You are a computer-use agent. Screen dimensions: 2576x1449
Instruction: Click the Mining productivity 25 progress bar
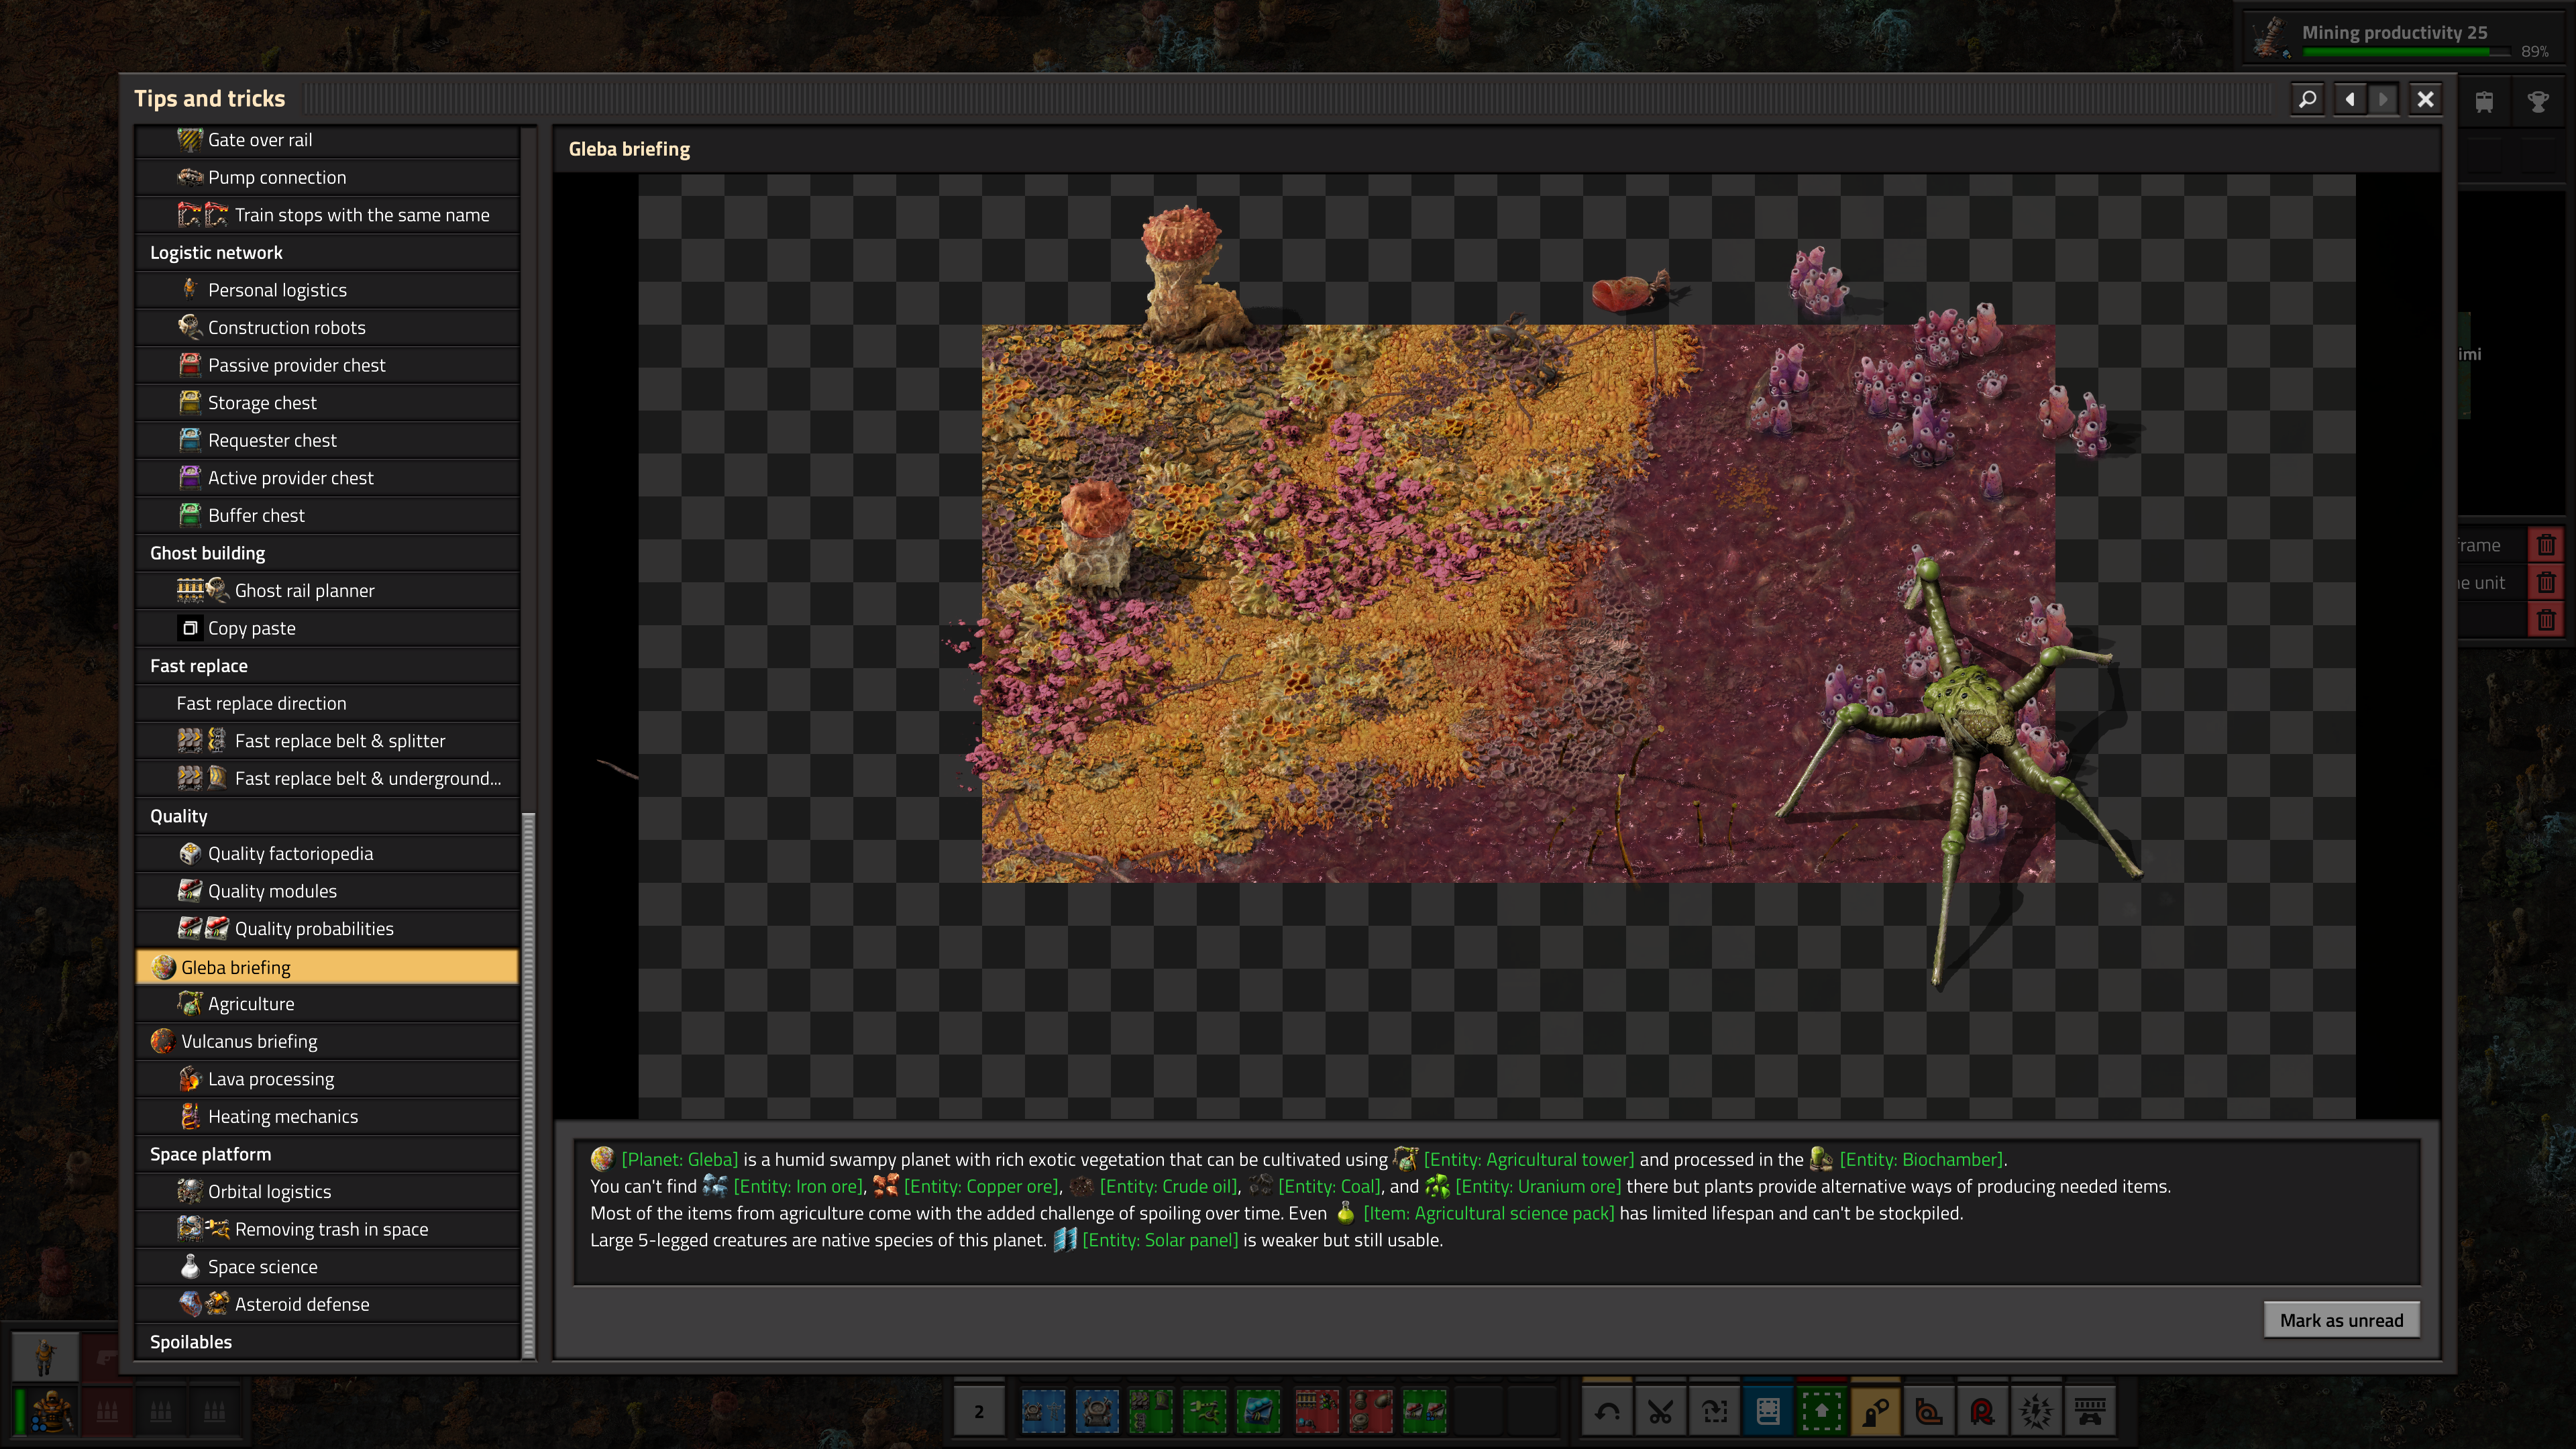coord(2406,51)
